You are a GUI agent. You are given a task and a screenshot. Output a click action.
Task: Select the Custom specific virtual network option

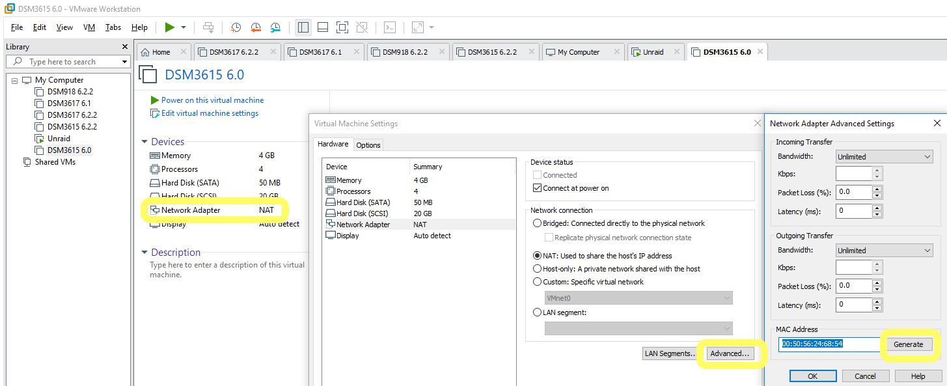click(x=537, y=282)
